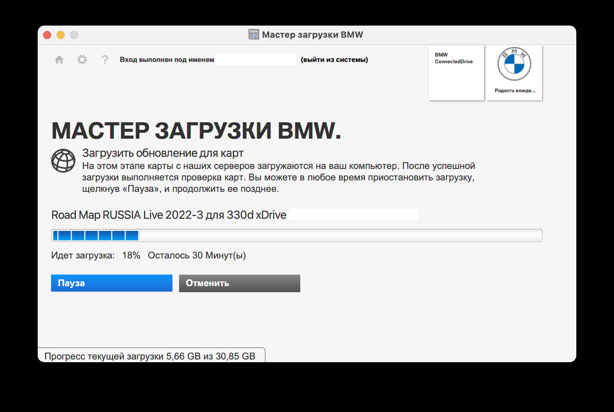The height and width of the screenshot is (412, 614).
Task: Go to the home screen icon
Action: tap(59, 60)
